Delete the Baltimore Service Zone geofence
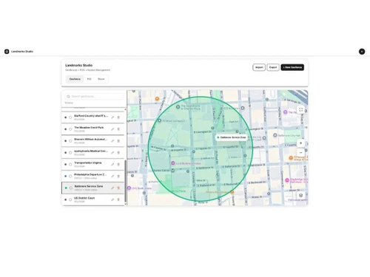370x277 pixels. pos(118,188)
